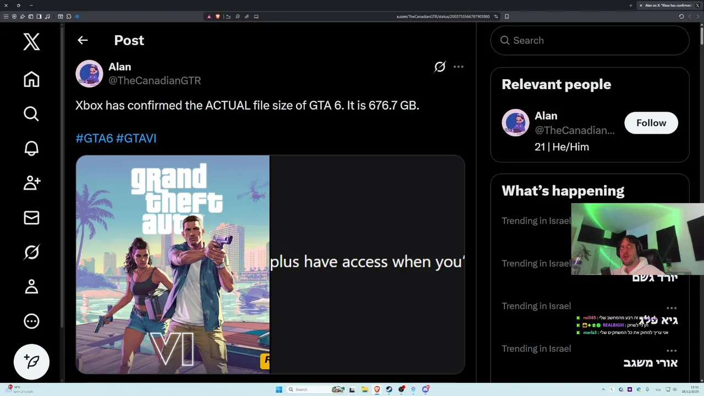This screenshot has height=396, width=704.
Task: Open the music note icon in browser toolbar
Action: click(47, 16)
